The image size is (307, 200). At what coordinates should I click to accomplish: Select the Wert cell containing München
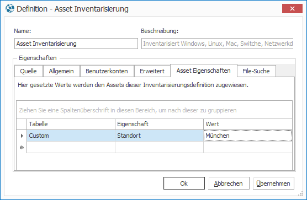tap(248, 136)
